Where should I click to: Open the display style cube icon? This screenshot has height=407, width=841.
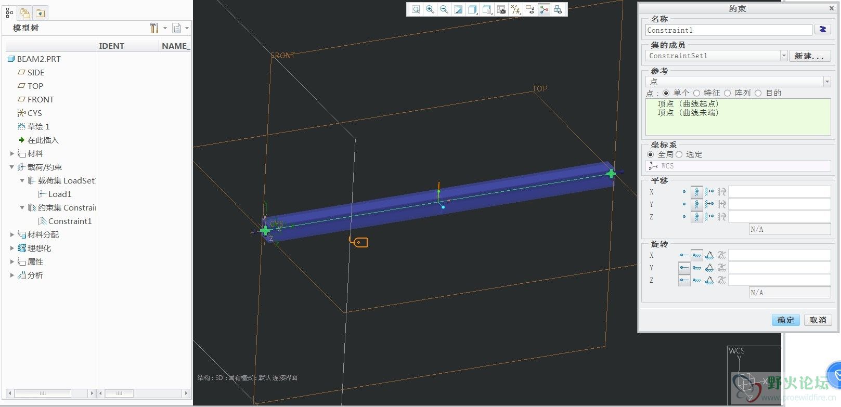point(472,9)
